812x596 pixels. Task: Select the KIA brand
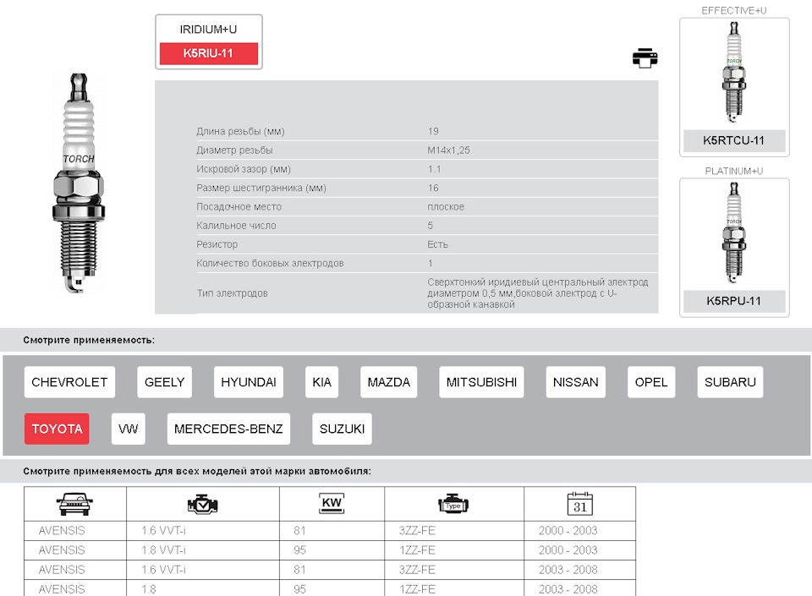(x=321, y=382)
